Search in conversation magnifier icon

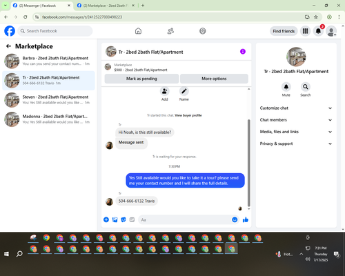(x=306, y=87)
